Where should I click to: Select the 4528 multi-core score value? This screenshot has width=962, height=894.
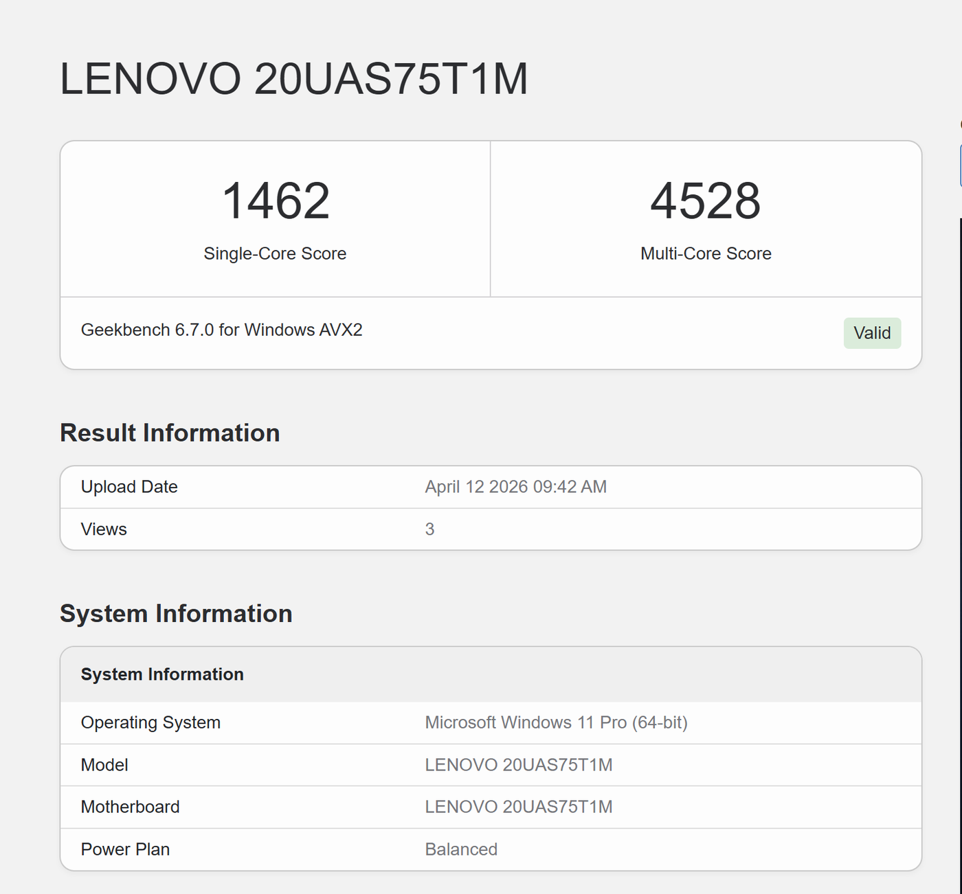click(706, 200)
